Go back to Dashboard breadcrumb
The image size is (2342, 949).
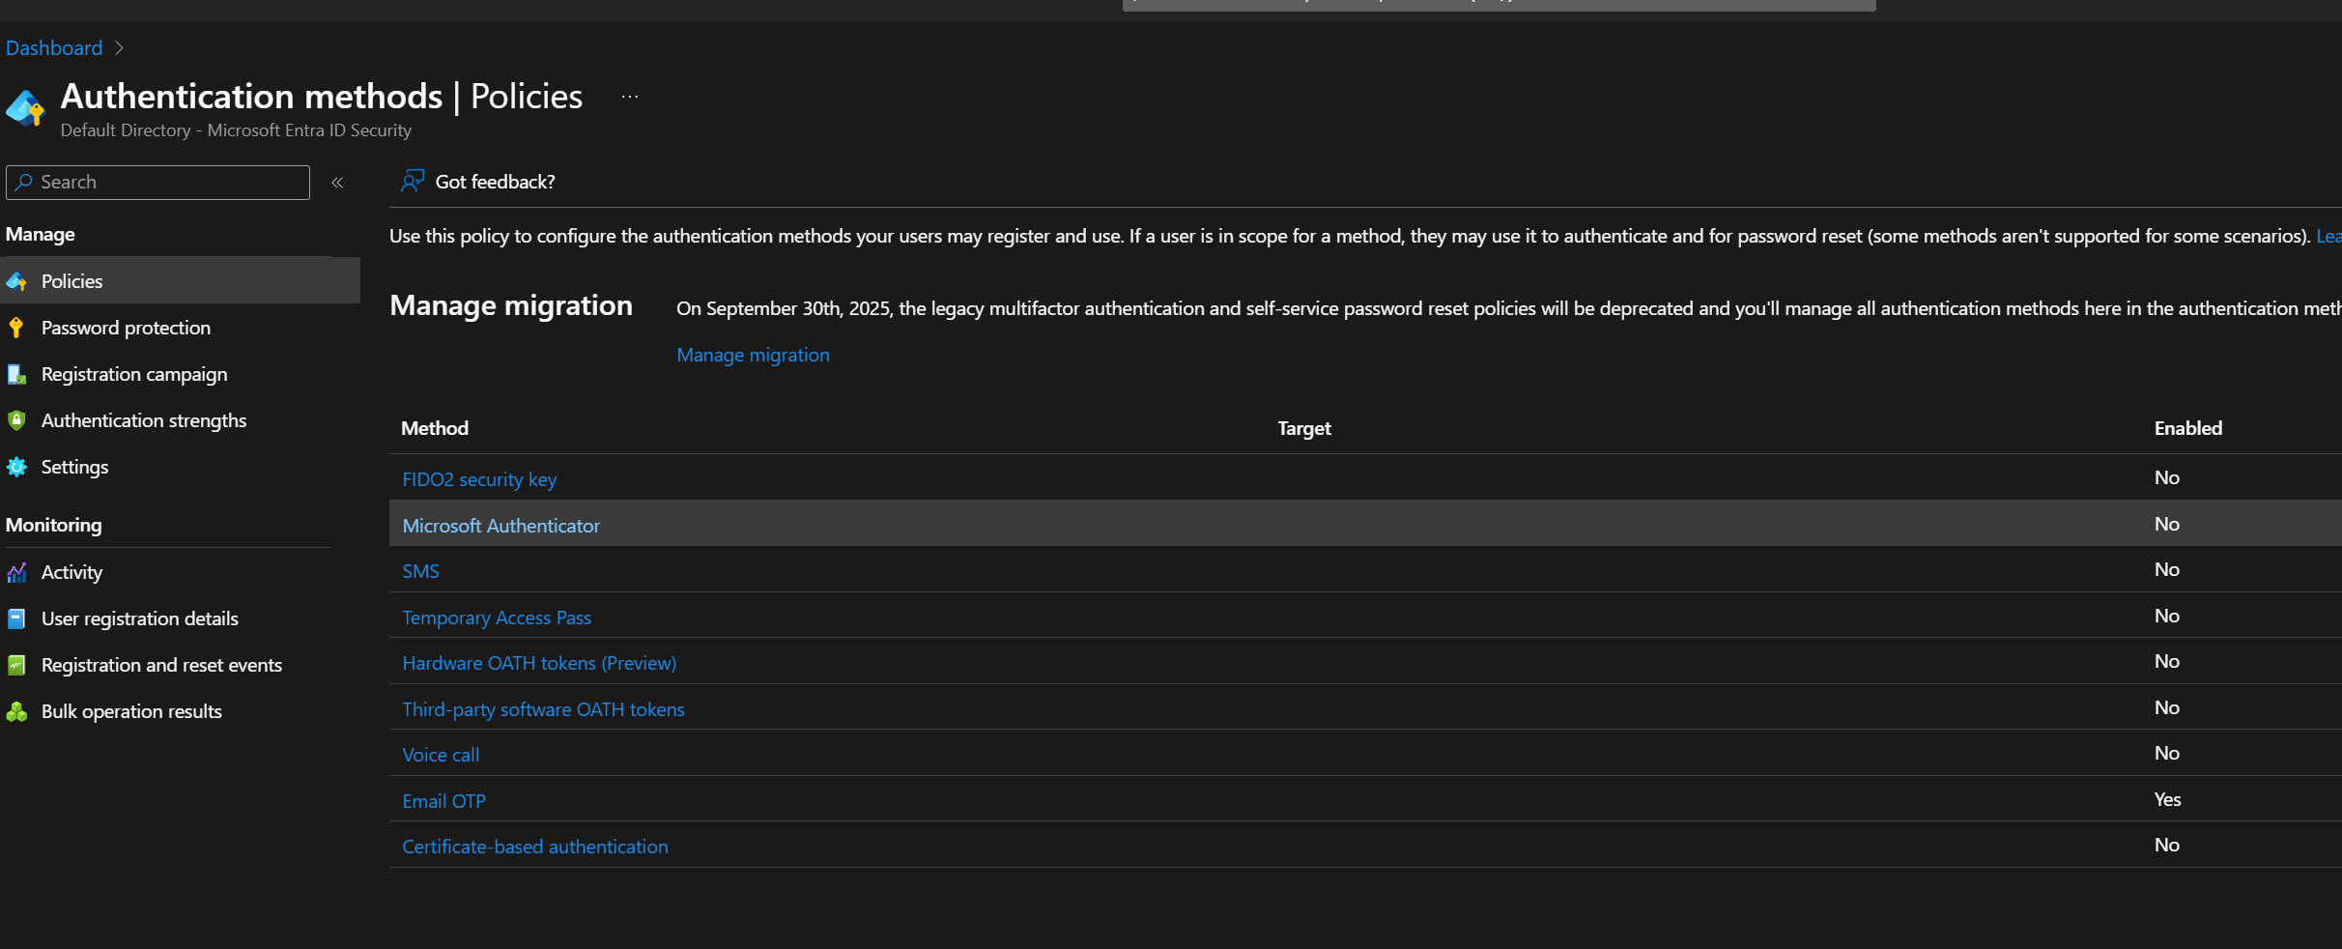point(54,47)
